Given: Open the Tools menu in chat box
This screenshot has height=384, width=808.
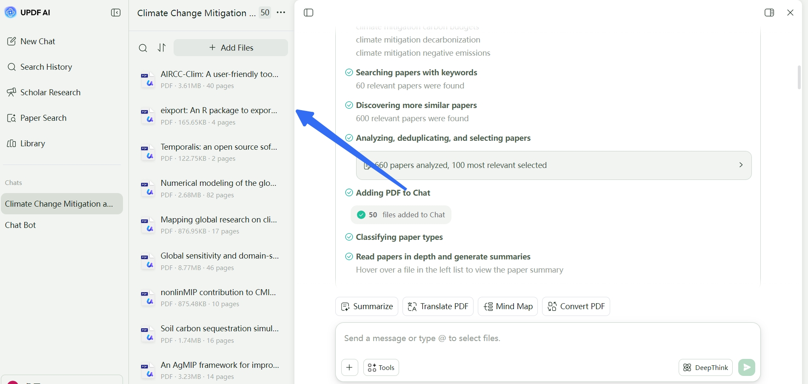Looking at the screenshot, I should 381,367.
